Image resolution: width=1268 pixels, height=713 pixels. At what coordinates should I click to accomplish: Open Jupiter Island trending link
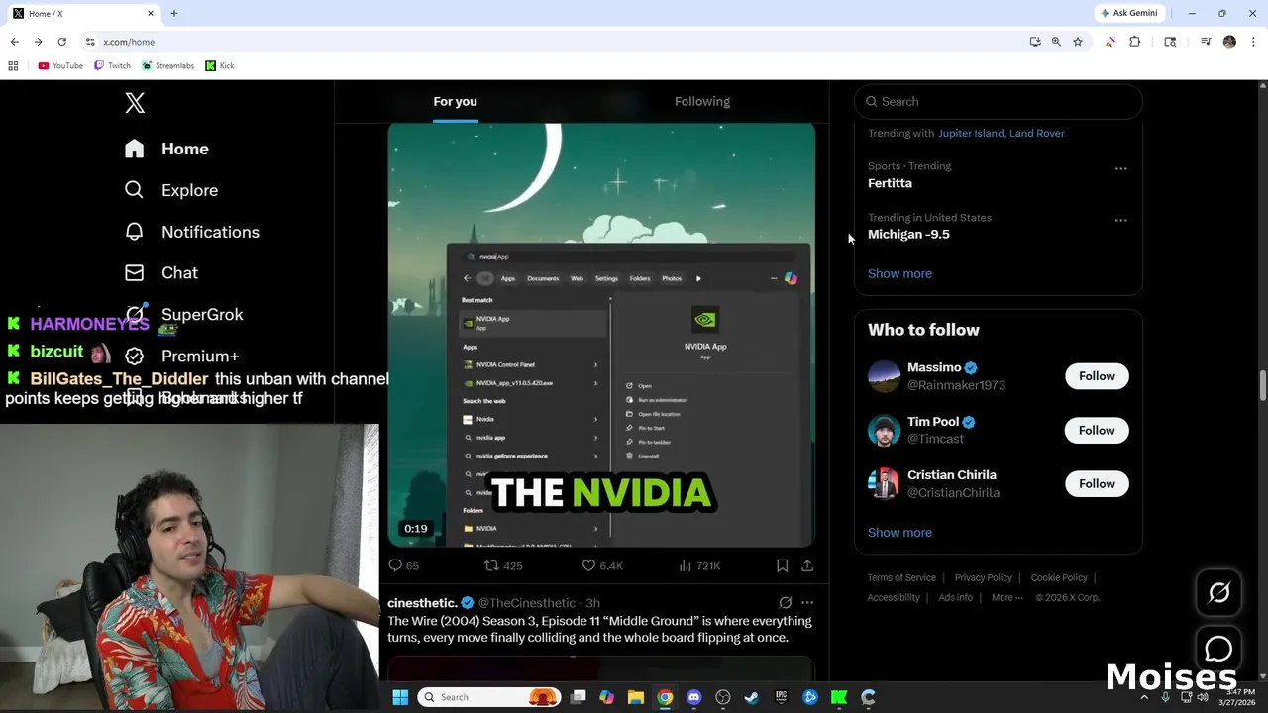[x=970, y=133]
